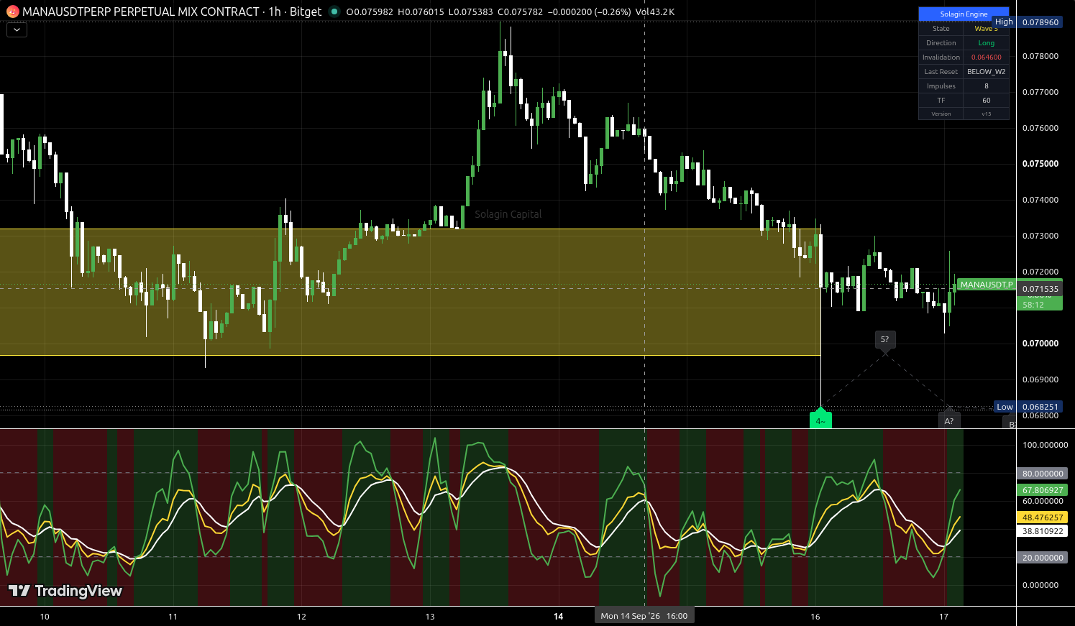Click the green market status dot
The image size is (1075, 626).
tap(334, 11)
